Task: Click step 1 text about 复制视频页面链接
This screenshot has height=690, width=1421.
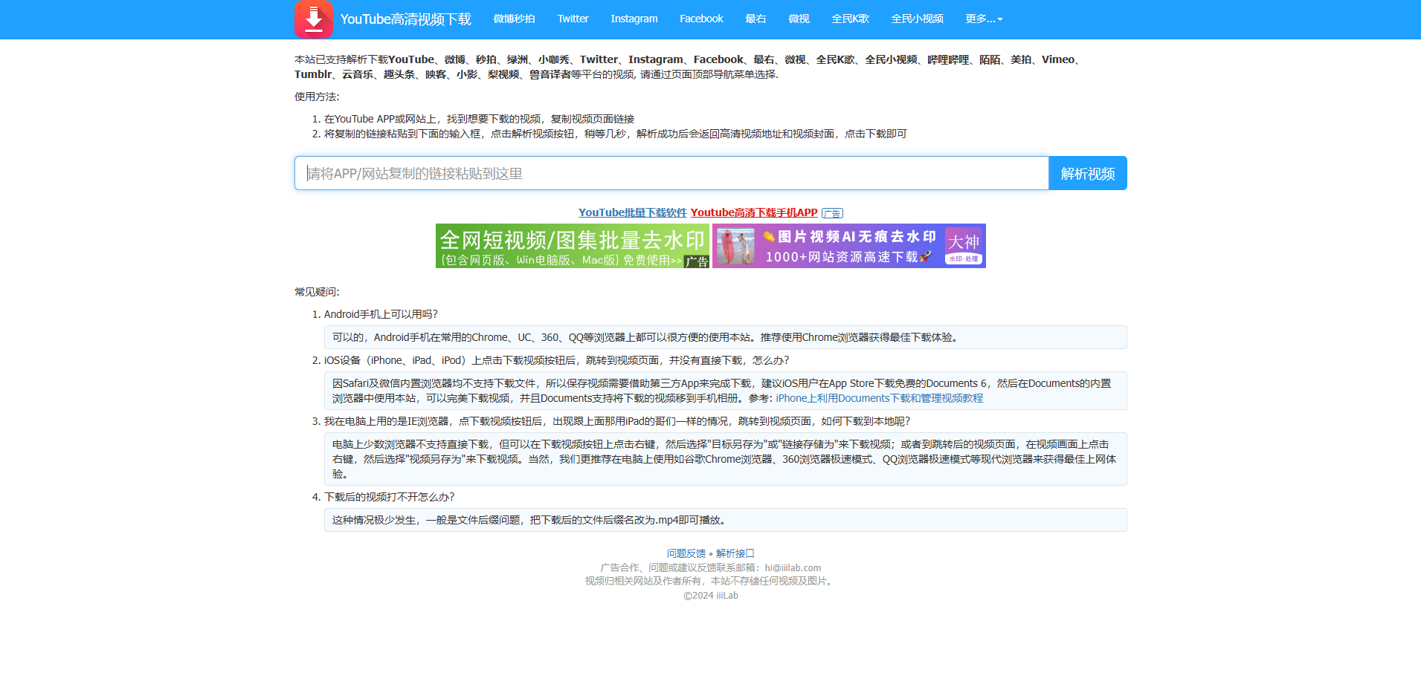Action: click(x=479, y=119)
